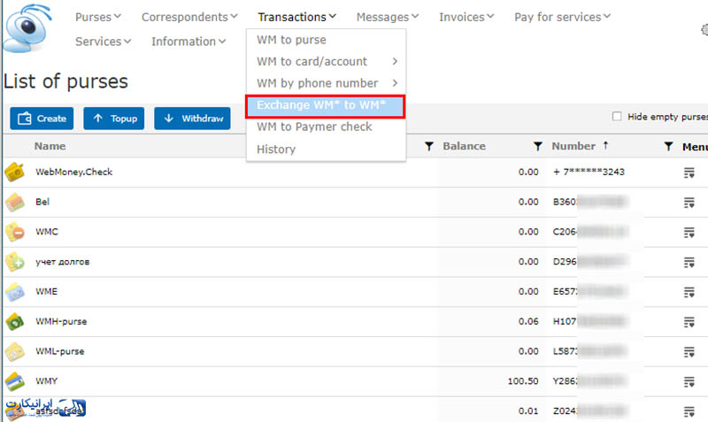
Task: Click the WMY purse icon
Action: (14, 381)
